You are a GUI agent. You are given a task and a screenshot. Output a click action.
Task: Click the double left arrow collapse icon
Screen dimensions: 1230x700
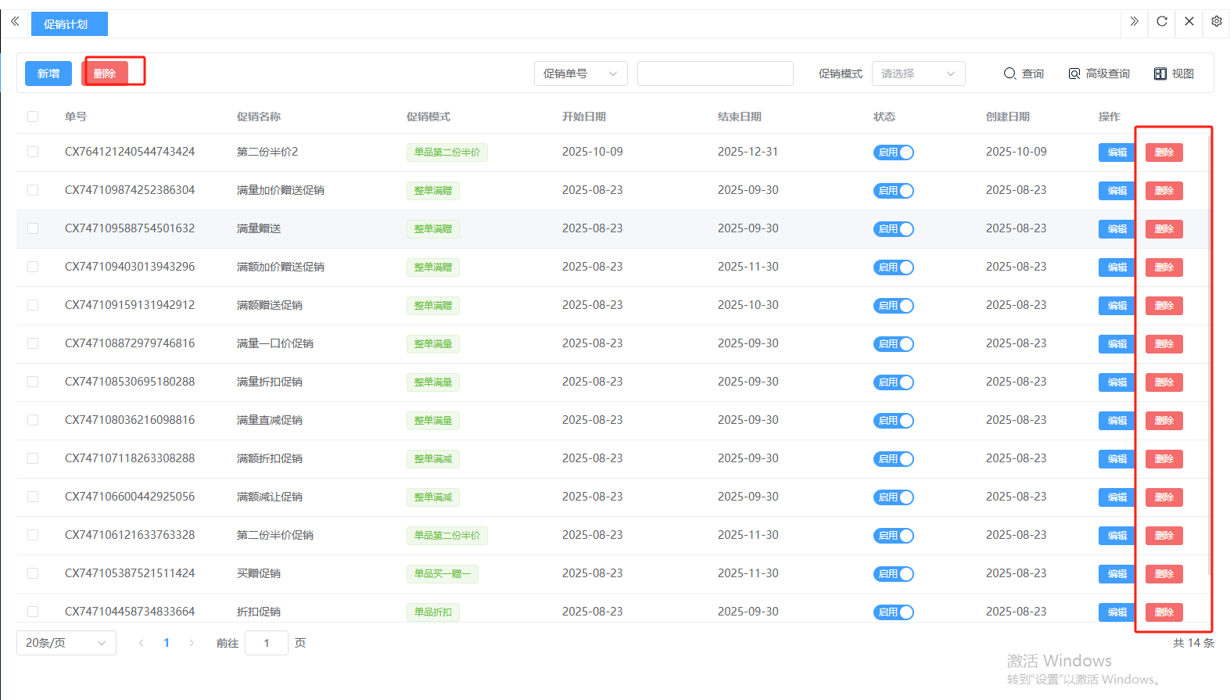coord(15,22)
